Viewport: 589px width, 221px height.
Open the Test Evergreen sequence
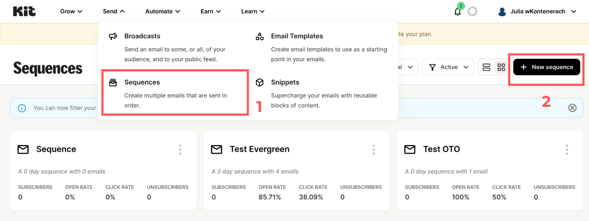click(260, 149)
